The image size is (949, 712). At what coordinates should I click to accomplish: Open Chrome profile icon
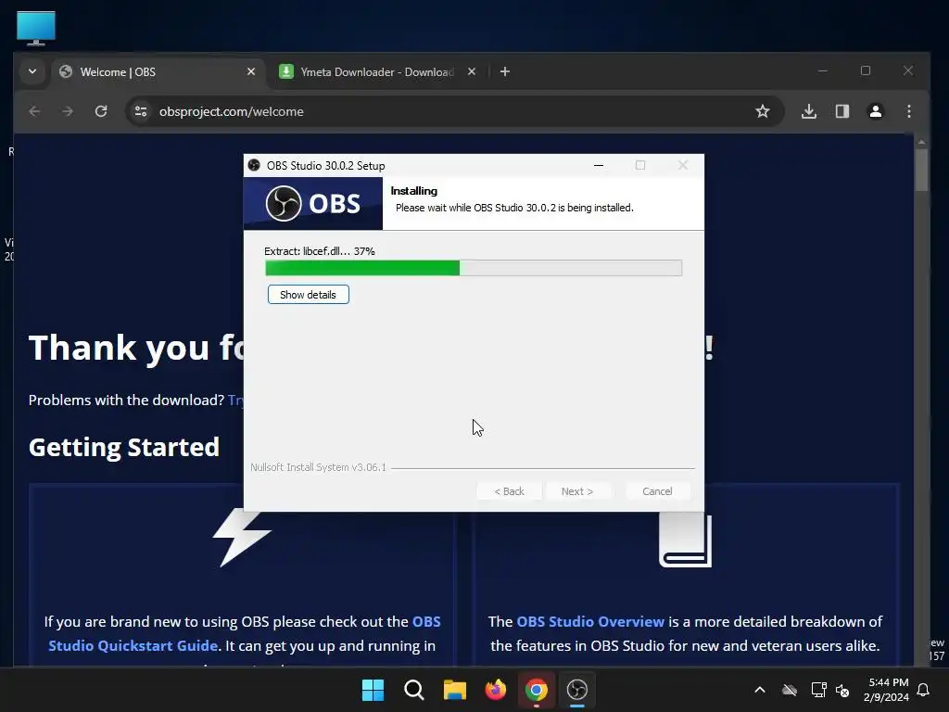click(x=876, y=111)
